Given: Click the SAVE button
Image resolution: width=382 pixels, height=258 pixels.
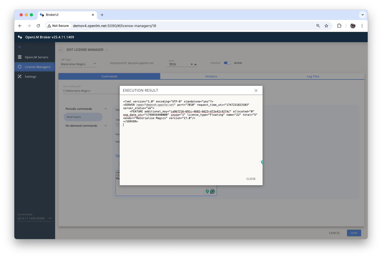Looking at the screenshot, I should tap(354, 233).
